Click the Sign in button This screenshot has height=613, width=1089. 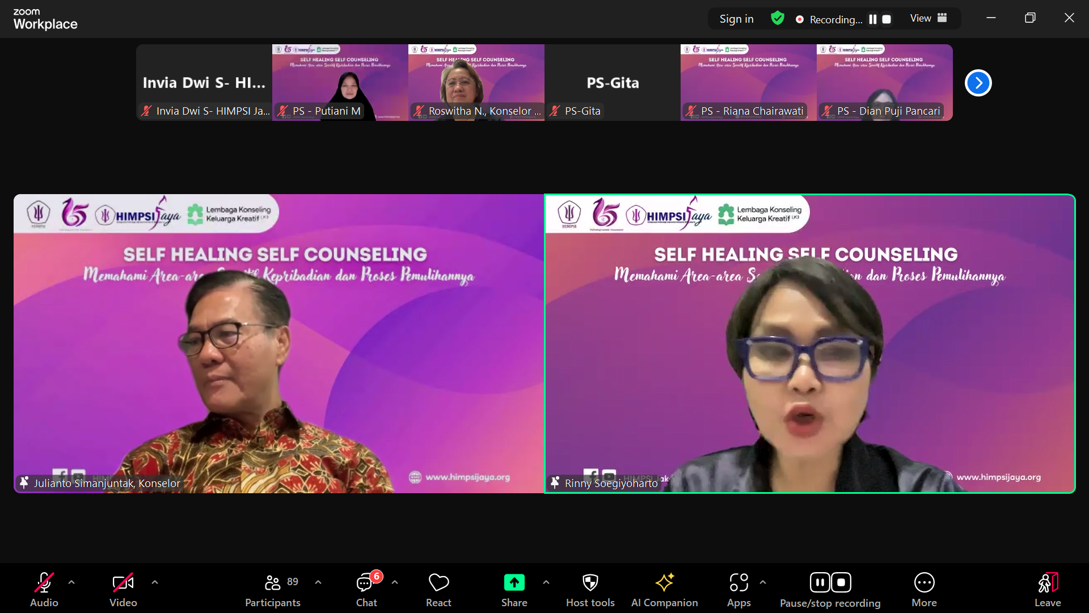coord(736,19)
